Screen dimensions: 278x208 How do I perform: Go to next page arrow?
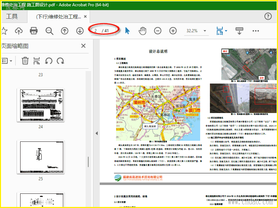(80, 31)
